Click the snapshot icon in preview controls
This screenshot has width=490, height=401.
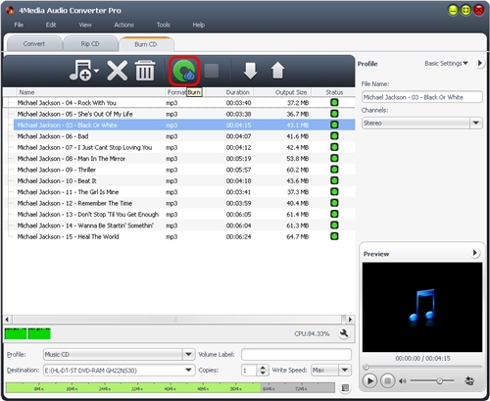pos(469,380)
